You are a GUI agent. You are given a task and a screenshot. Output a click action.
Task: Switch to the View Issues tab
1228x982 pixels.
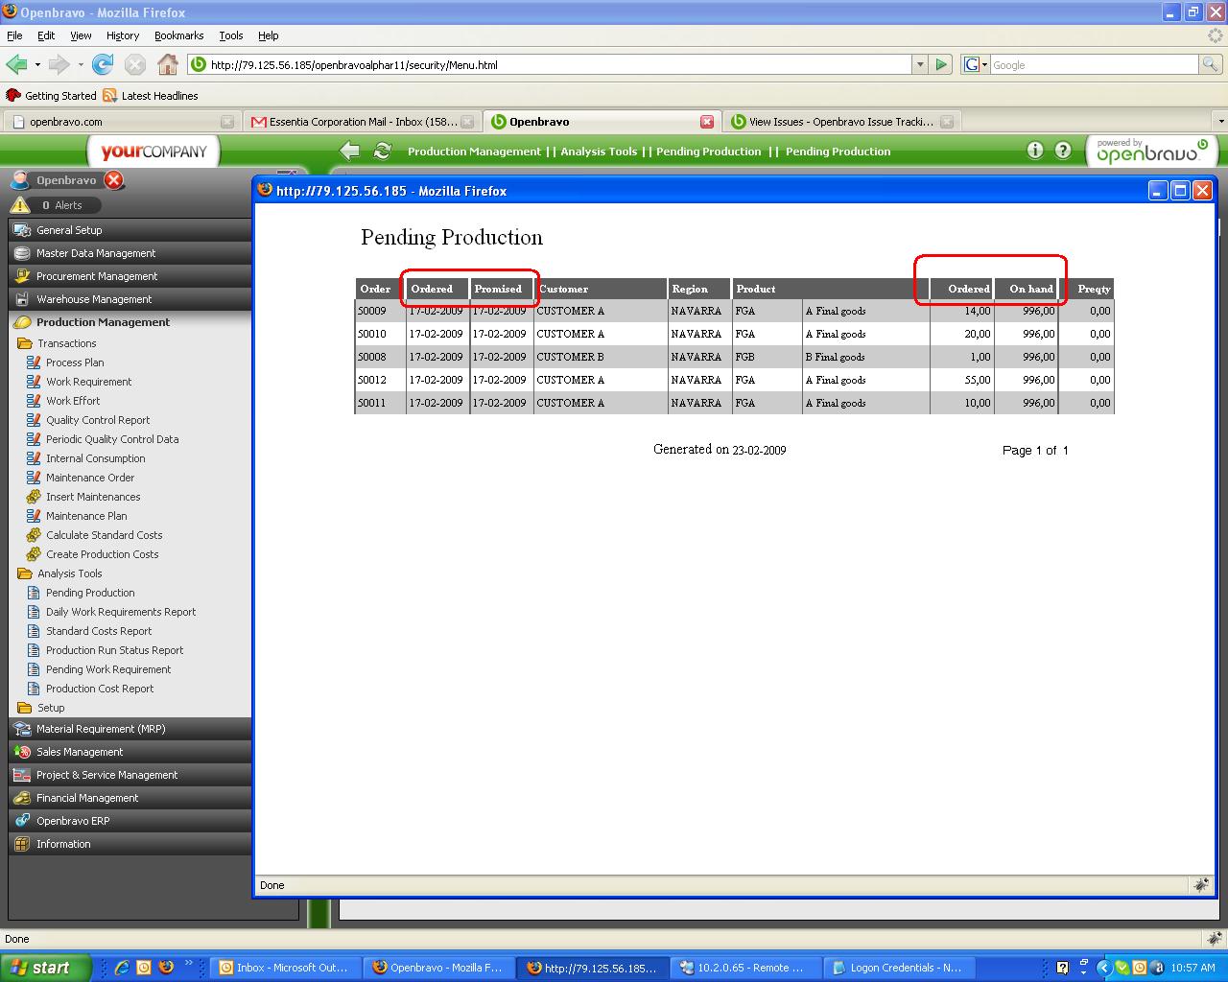(x=841, y=122)
